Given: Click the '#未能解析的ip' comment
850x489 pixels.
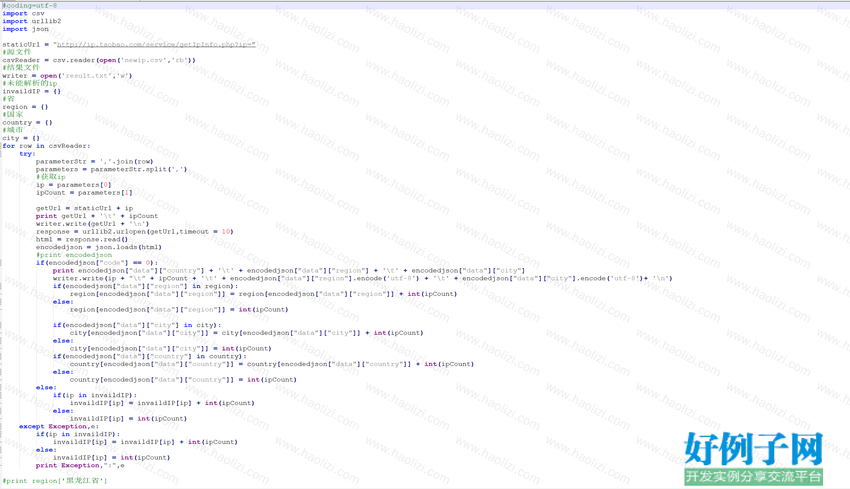Looking at the screenshot, I should 30,83.
